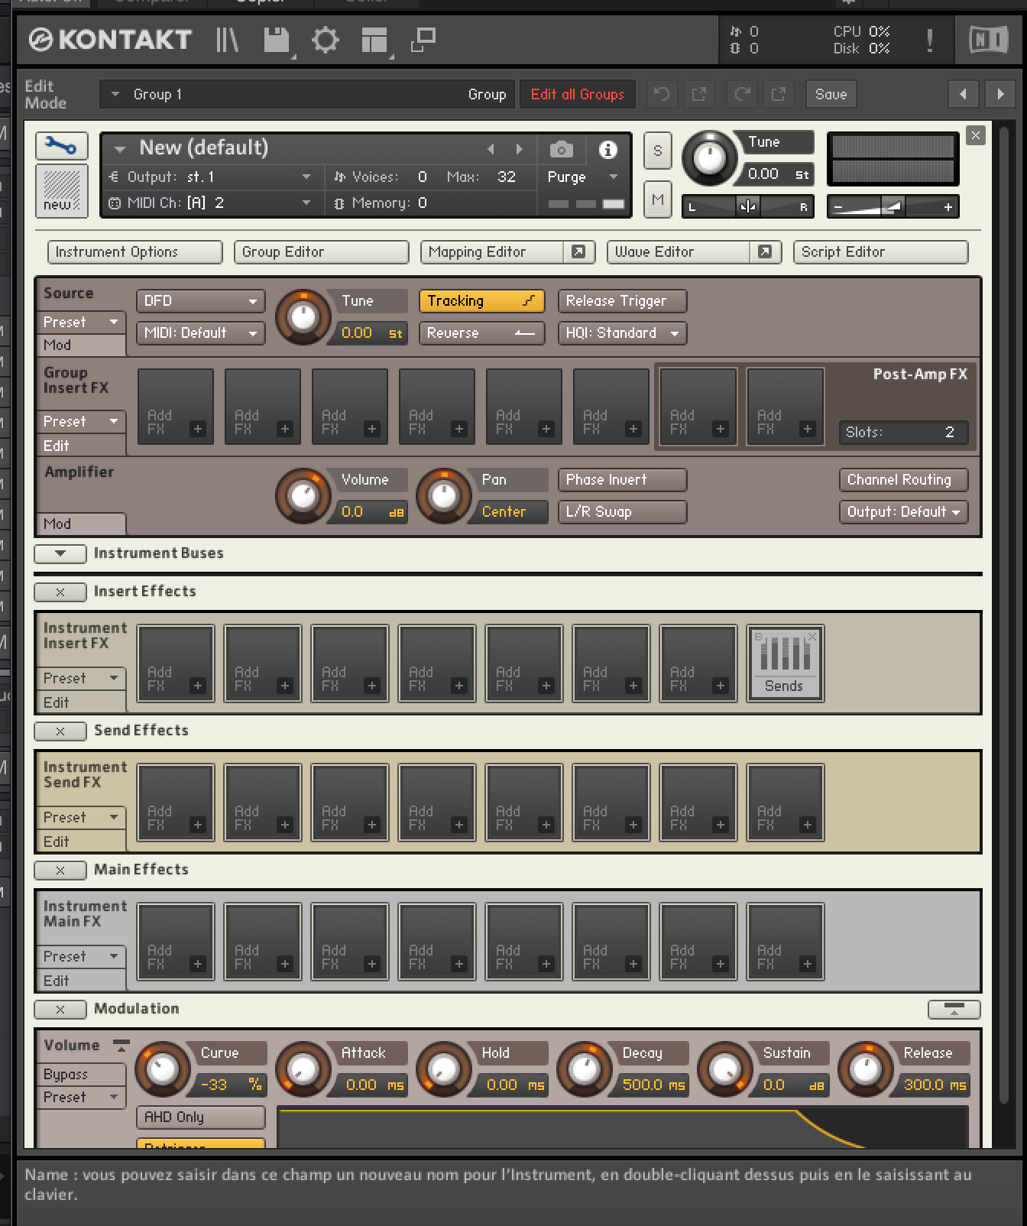Click the undo arrow icon
The height and width of the screenshot is (1226, 1027).
[662, 94]
